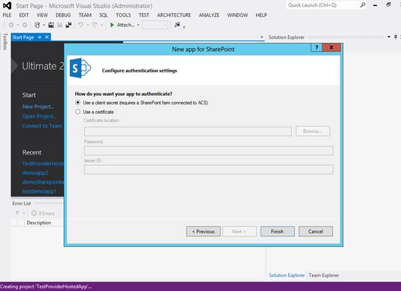Expand the Attach button dropdown arrow
401x291 pixels.
(139, 25)
